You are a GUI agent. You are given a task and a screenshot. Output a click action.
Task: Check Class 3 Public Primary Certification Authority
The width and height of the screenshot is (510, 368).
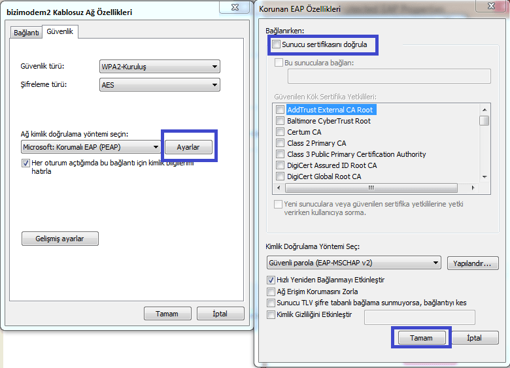pos(280,154)
